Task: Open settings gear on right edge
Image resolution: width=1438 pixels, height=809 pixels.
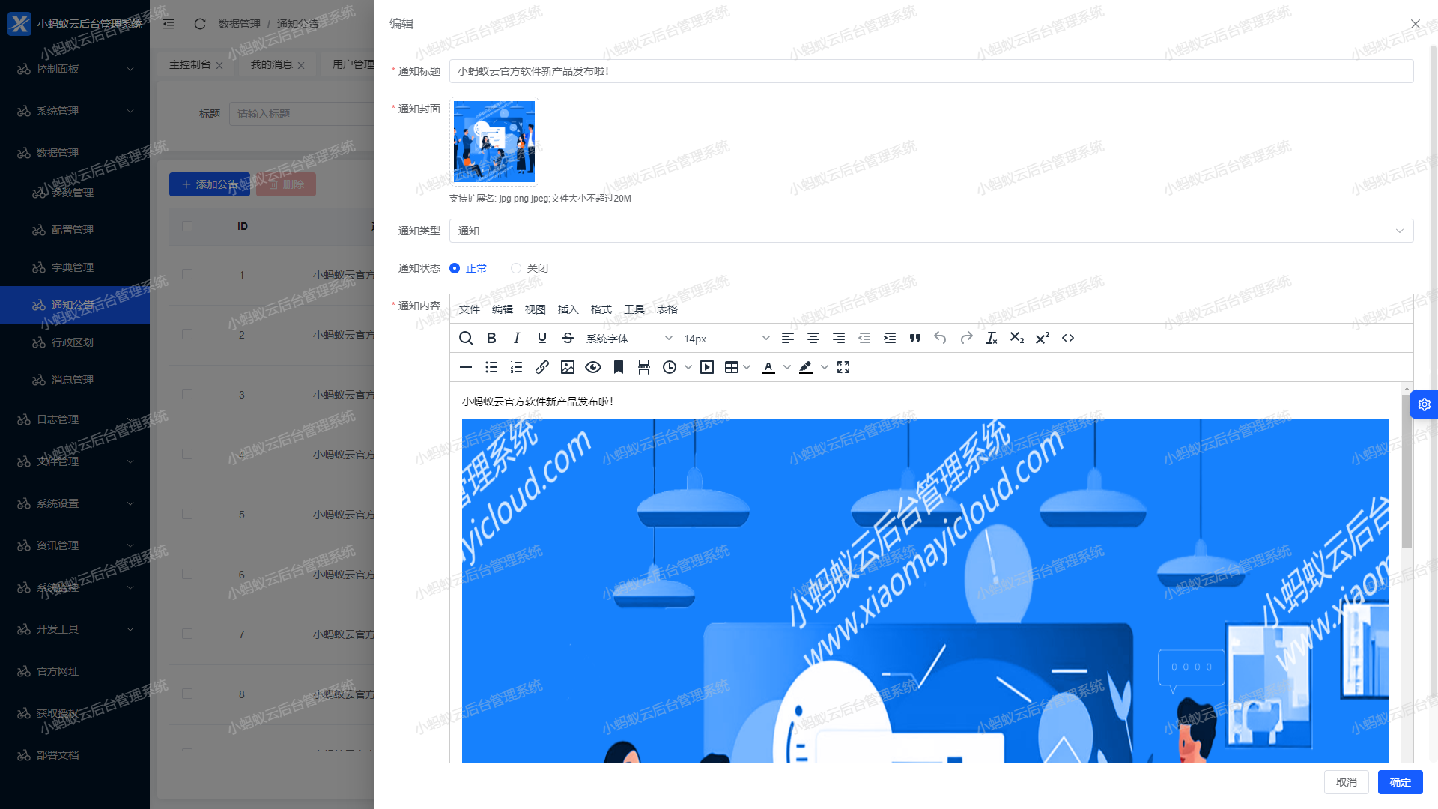Action: tap(1424, 404)
